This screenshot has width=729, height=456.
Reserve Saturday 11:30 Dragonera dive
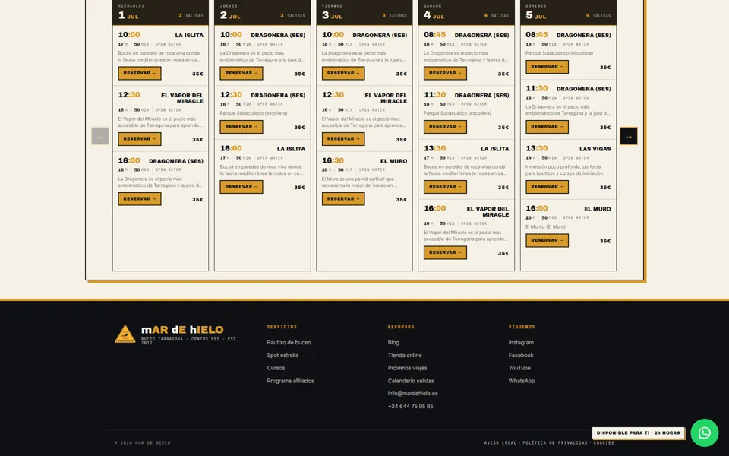(x=445, y=127)
